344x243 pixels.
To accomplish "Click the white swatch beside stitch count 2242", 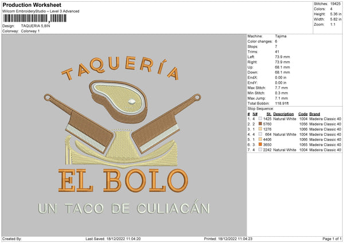I will click(x=260, y=150).
